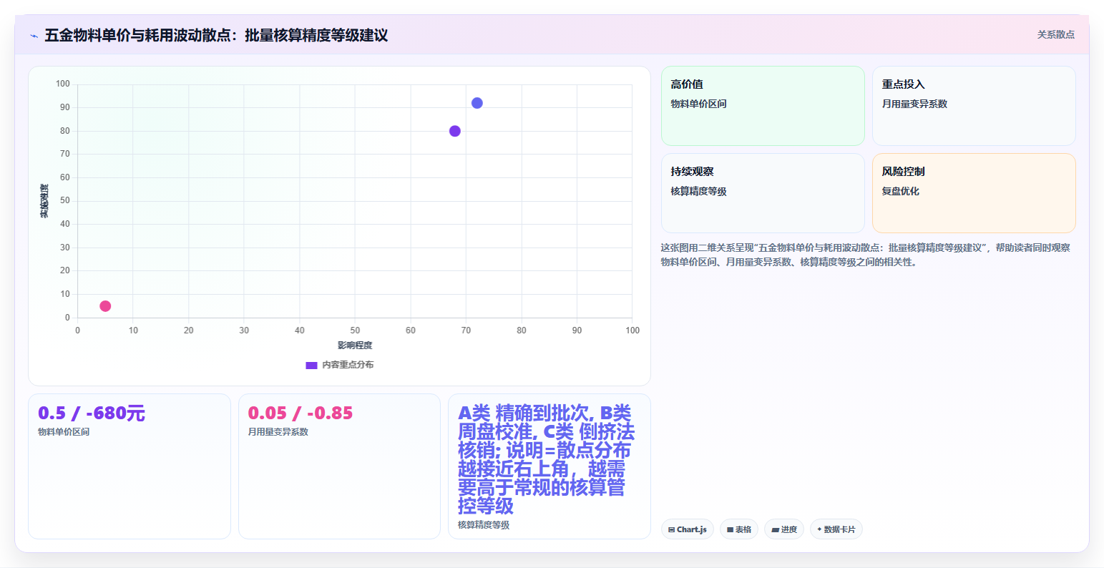Click the 关系散点 label in the header
The width and height of the screenshot is (1104, 568).
pos(1055,34)
